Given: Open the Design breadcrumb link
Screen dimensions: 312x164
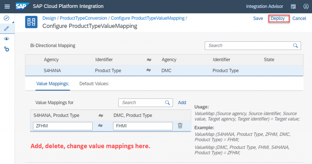Looking at the screenshot, I should click(x=49, y=18).
